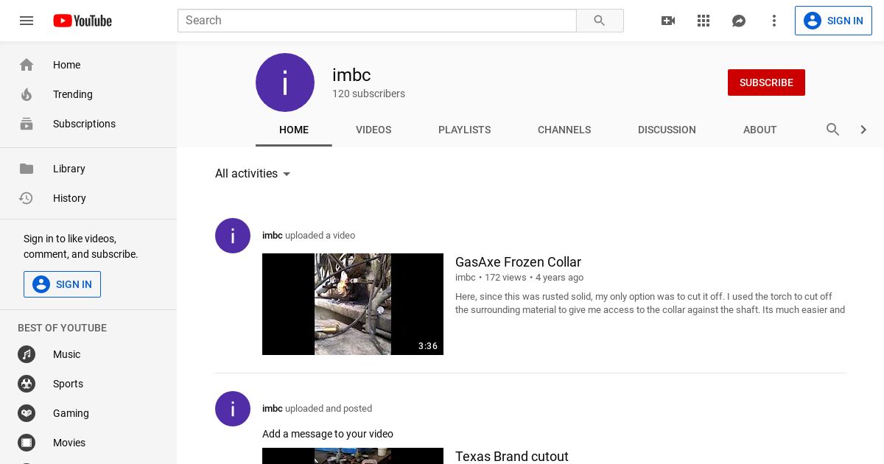Viewport: 884px width, 464px height.
Task: Switch to the CHANNELS tab
Action: click(564, 130)
